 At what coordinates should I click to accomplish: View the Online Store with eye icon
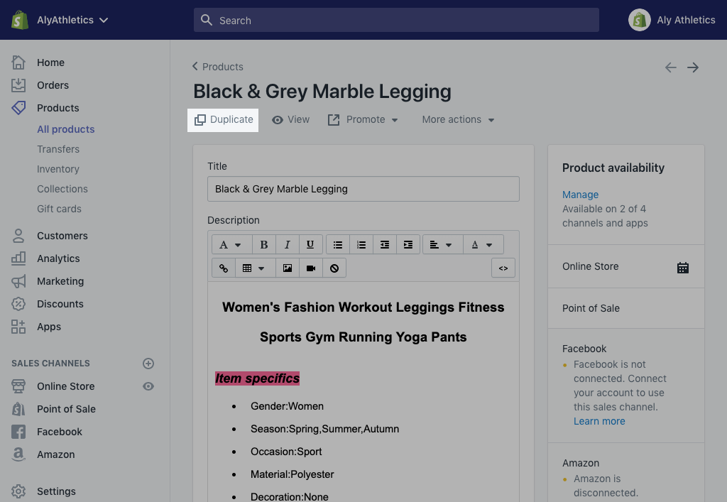(148, 386)
